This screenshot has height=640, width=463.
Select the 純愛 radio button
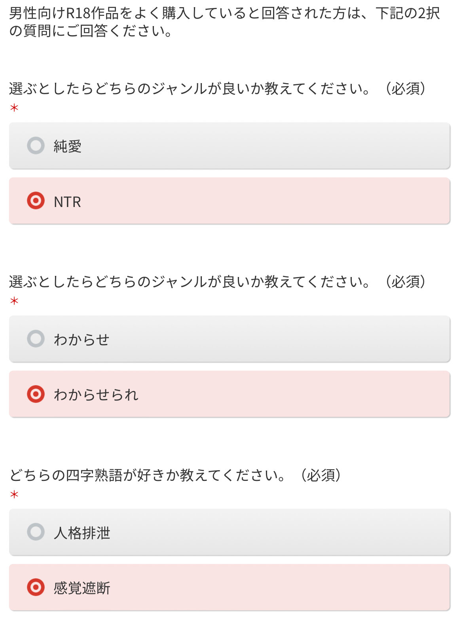(36, 146)
